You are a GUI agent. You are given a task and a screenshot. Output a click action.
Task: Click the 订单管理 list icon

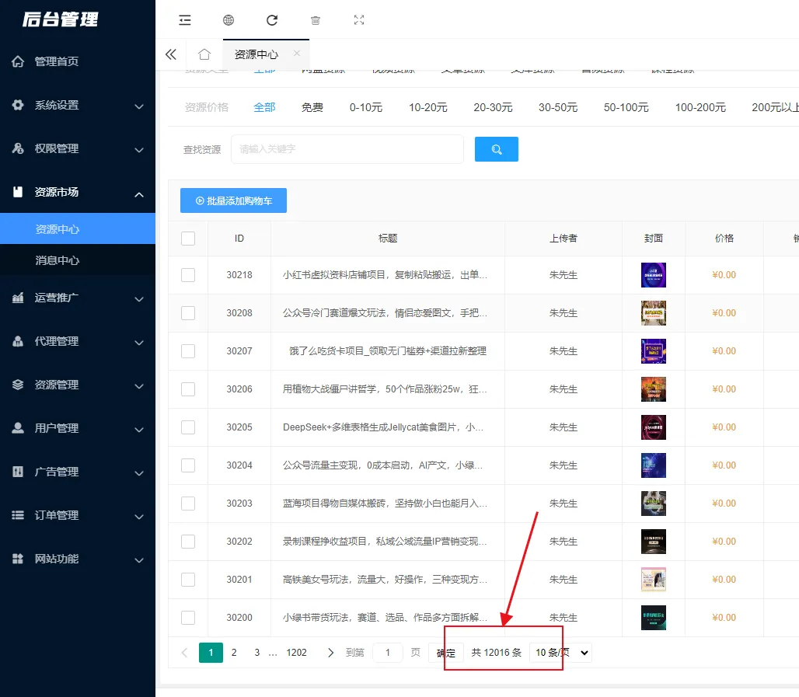[x=18, y=515]
